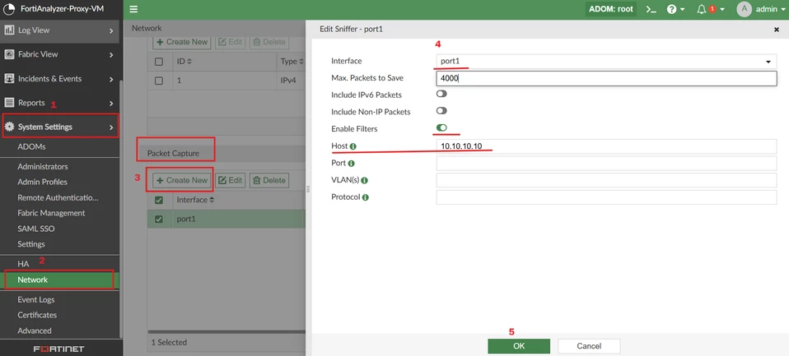This screenshot has height=356, width=789.
Task: Expand the Log View menu
Action: click(59, 30)
